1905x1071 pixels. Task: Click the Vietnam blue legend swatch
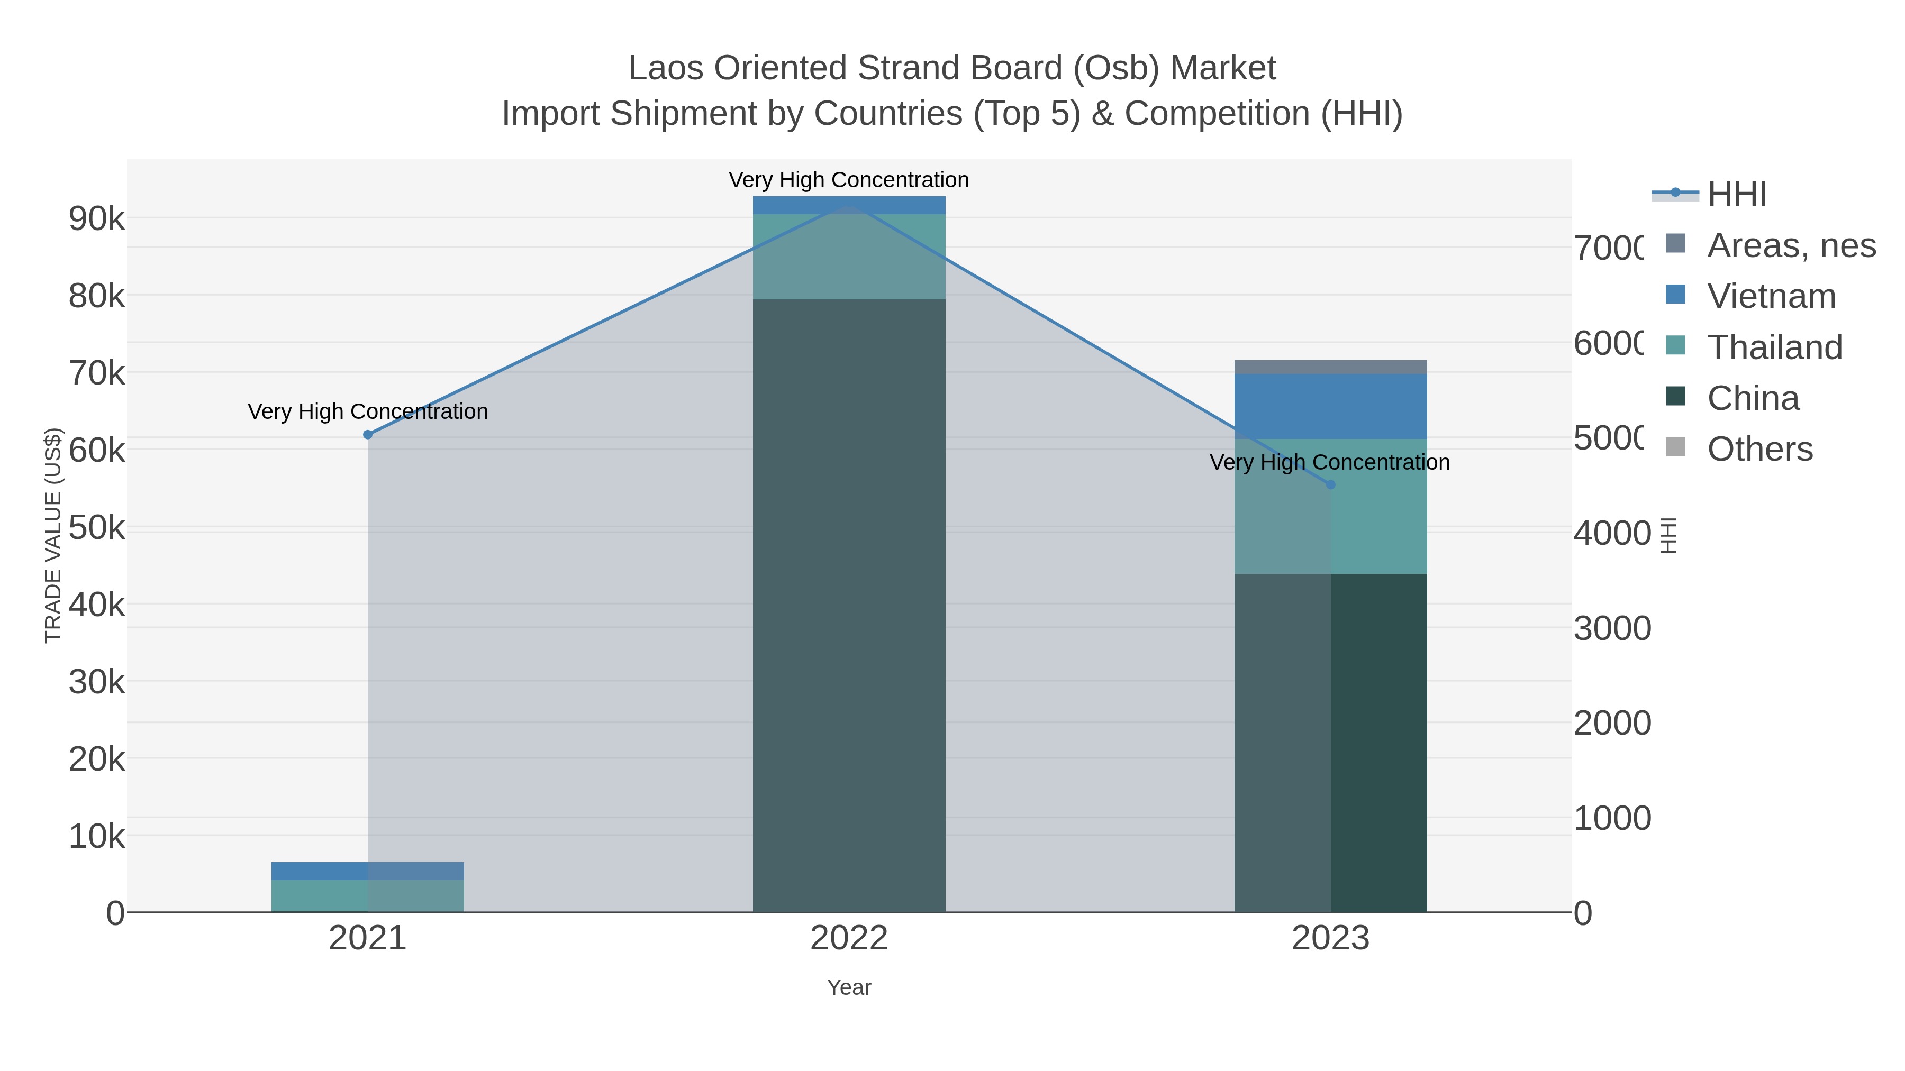click(x=1675, y=294)
